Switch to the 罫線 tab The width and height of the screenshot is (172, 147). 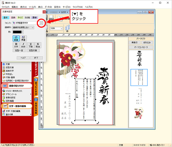click(34, 17)
